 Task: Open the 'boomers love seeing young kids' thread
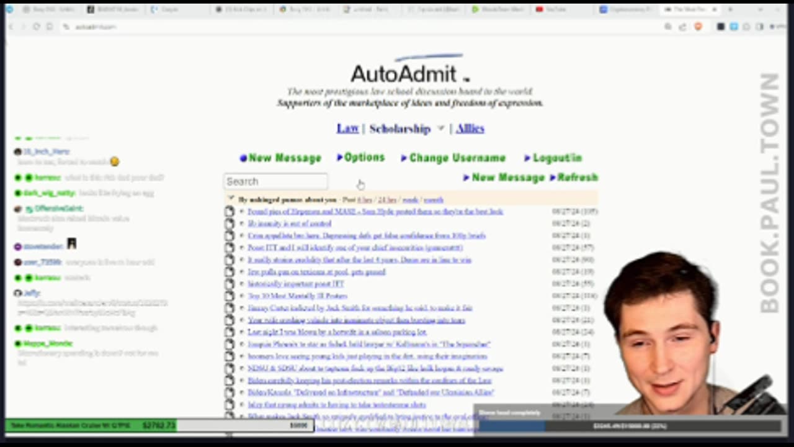click(367, 356)
